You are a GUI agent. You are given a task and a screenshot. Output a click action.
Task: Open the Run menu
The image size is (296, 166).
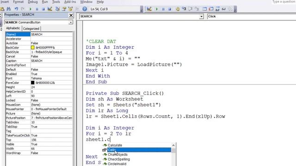(x=45, y=2)
